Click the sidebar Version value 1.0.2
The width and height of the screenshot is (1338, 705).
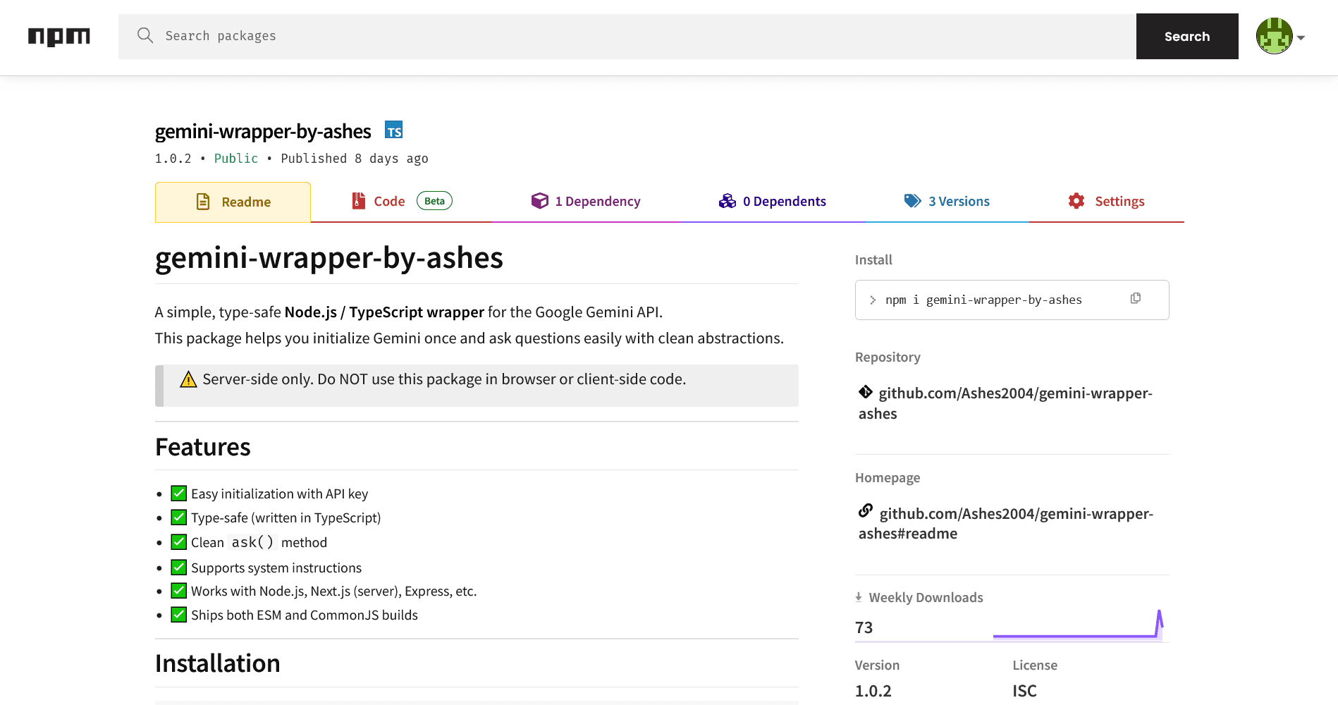click(x=873, y=691)
